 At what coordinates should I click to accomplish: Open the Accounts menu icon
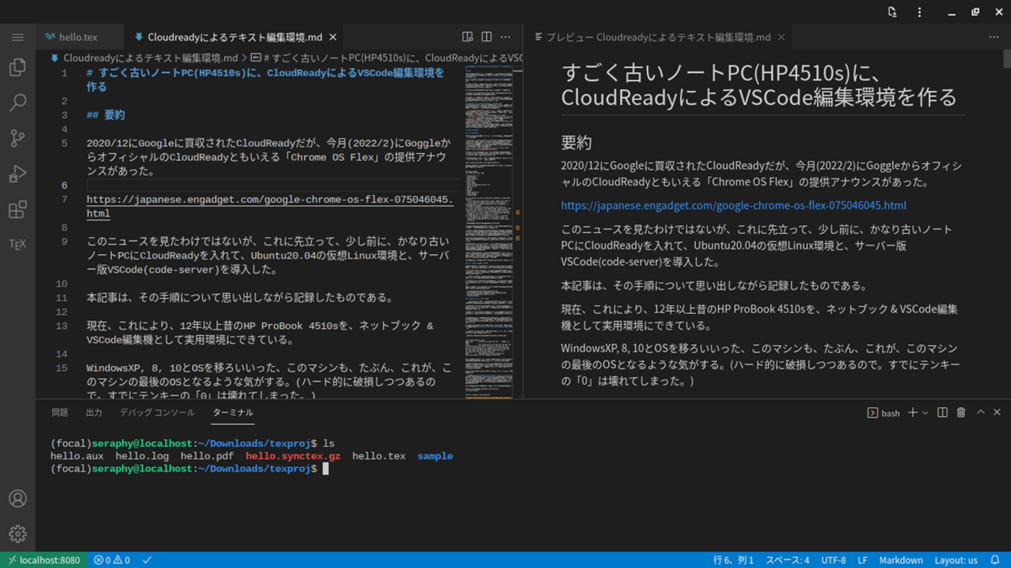17,499
